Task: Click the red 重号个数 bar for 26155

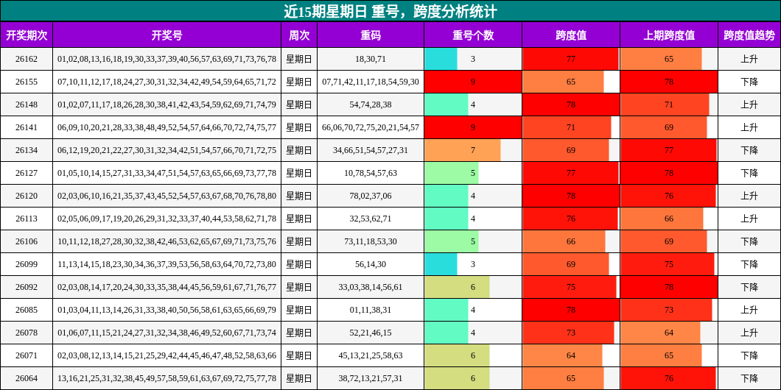Action: [x=473, y=82]
